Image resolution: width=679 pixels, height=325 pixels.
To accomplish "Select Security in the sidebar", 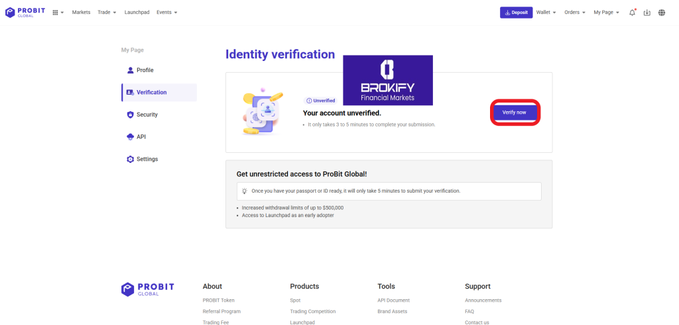I will point(147,115).
